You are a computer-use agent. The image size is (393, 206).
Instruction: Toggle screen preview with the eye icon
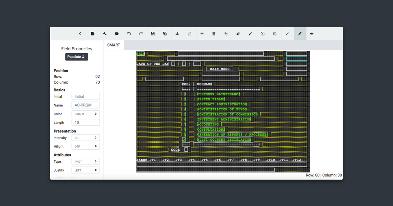(x=312, y=34)
